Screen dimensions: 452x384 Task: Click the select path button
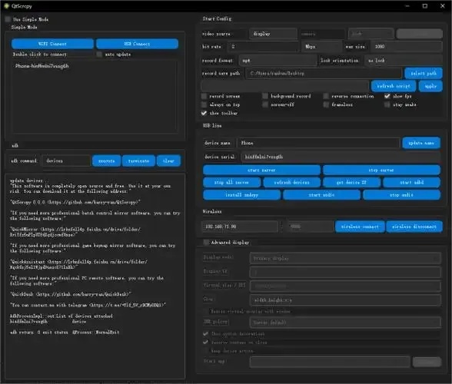point(424,73)
